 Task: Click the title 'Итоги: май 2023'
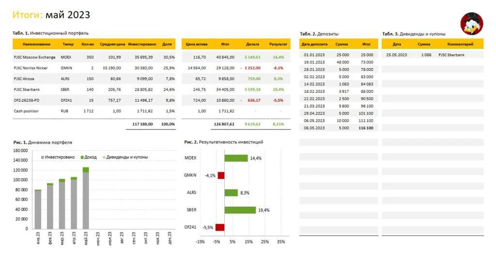tap(51, 15)
